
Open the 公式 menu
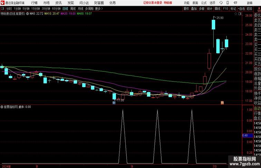click(x=204, y=3)
